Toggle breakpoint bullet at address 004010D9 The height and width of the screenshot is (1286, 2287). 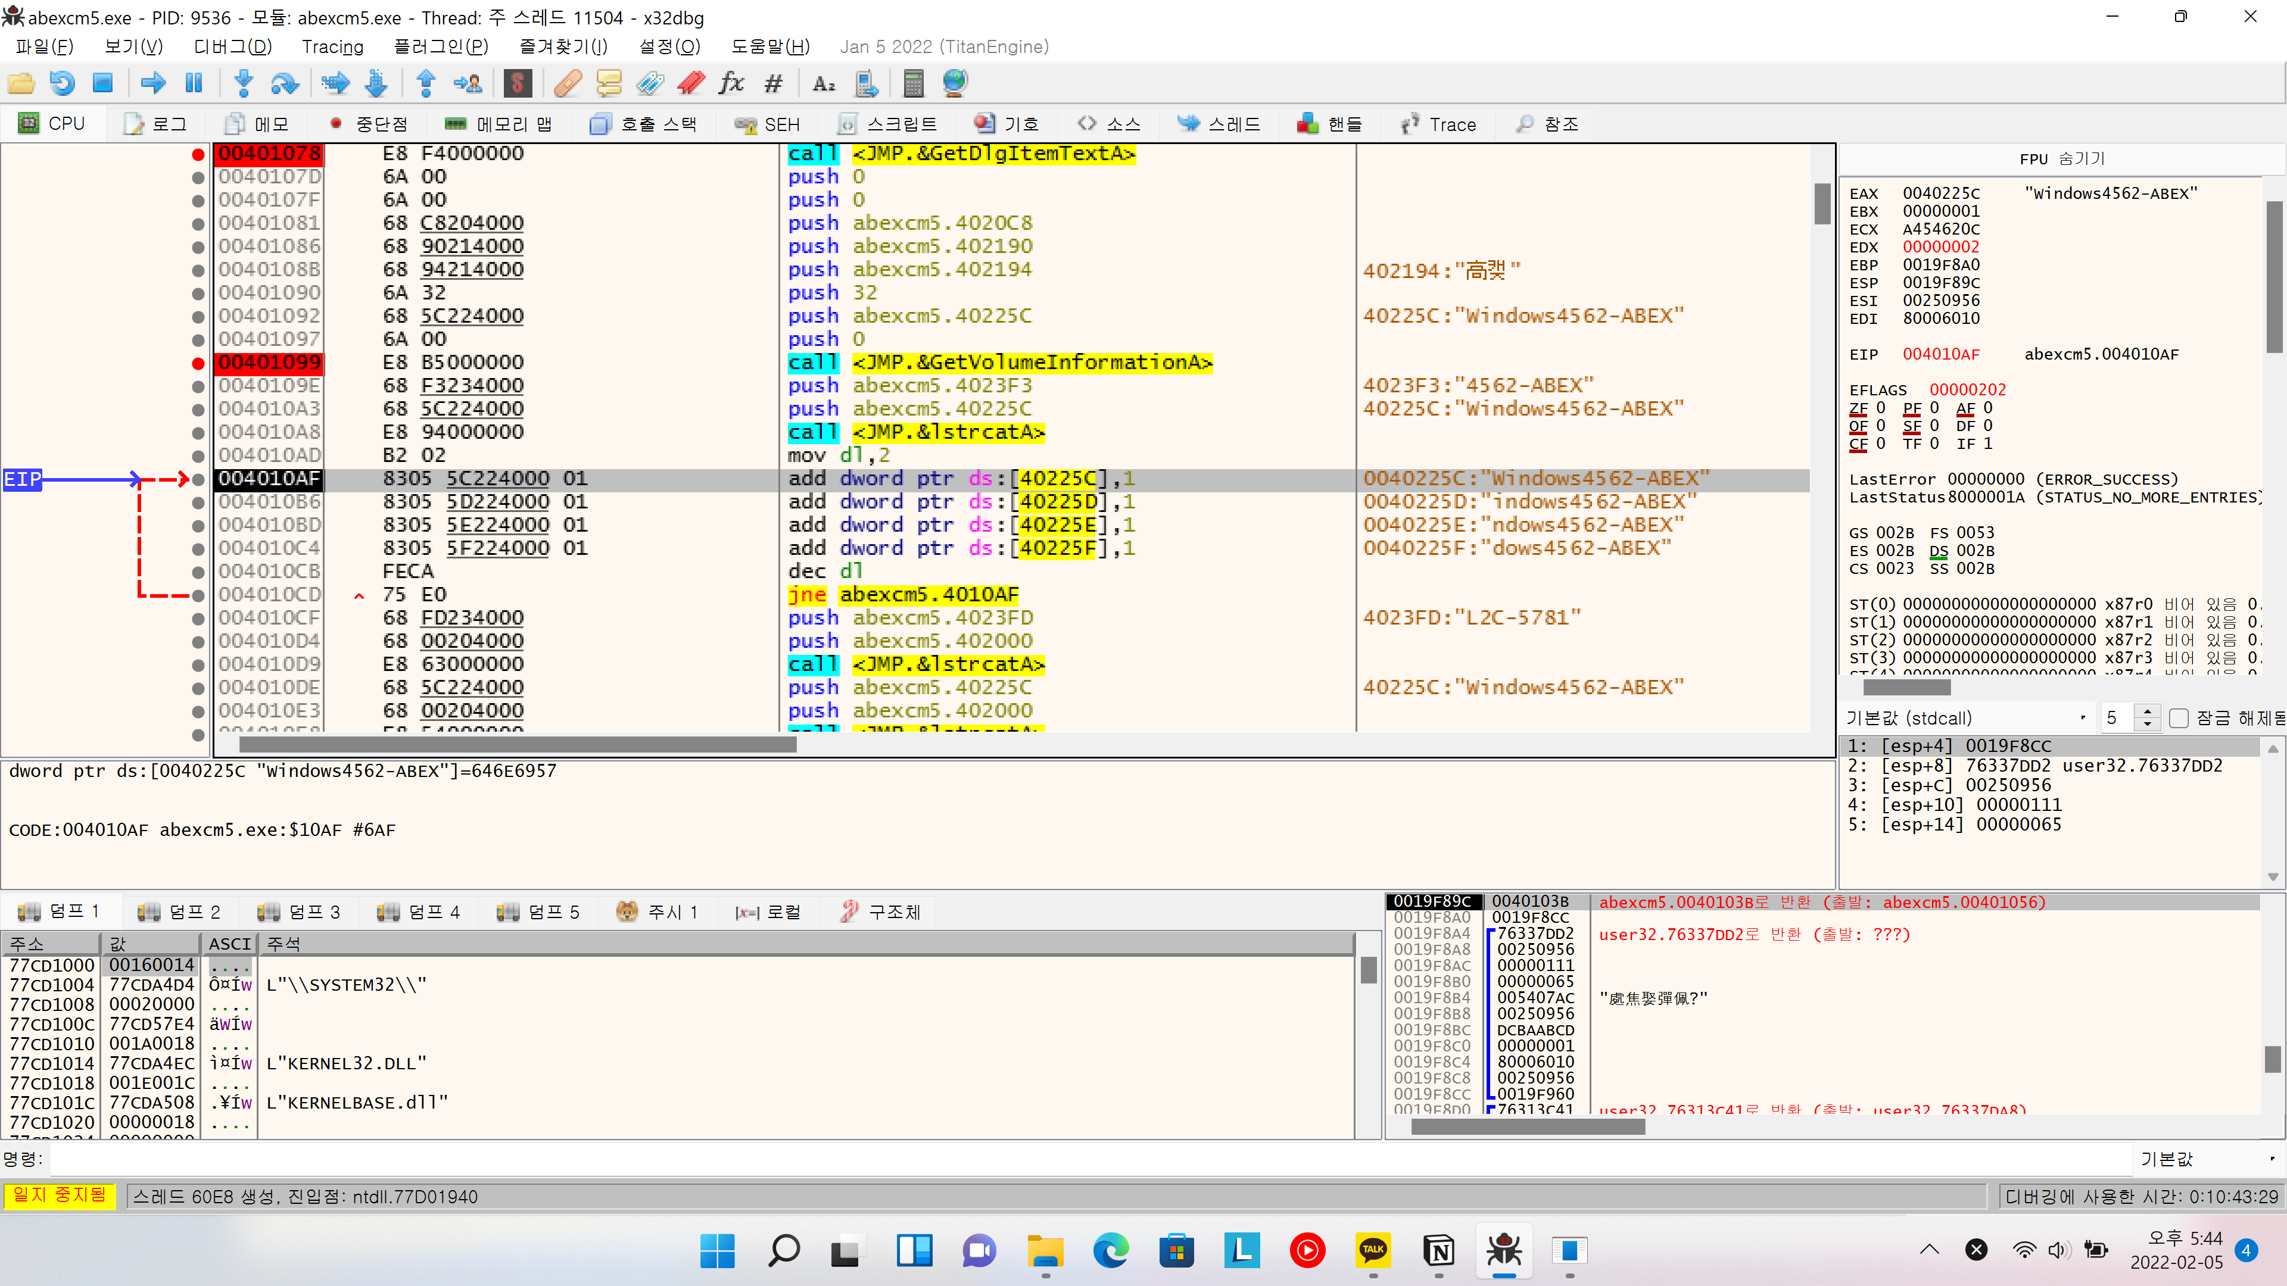click(198, 665)
